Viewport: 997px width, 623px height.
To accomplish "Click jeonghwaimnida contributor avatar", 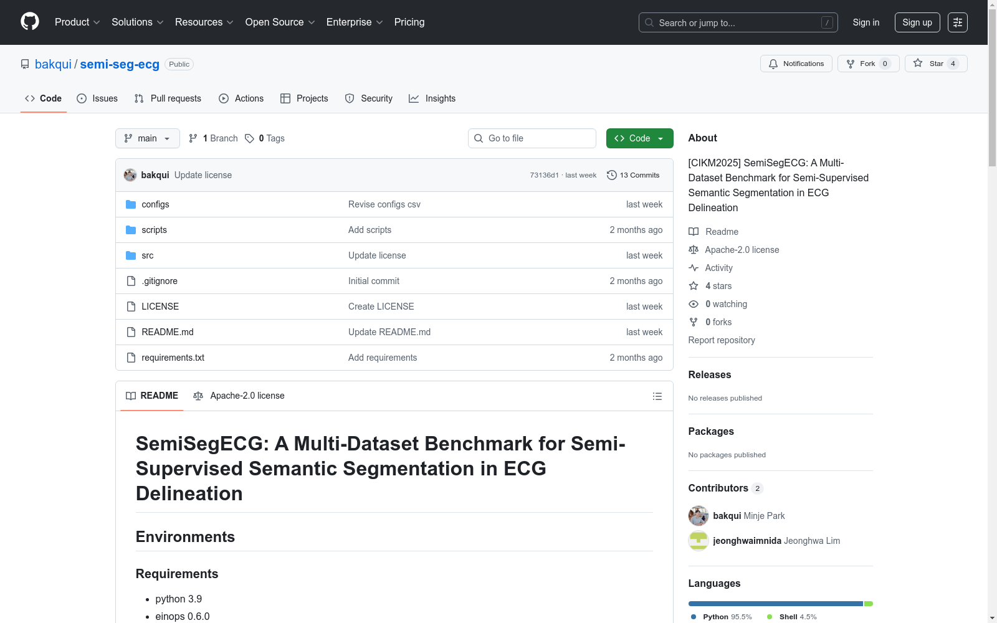I will point(699,541).
